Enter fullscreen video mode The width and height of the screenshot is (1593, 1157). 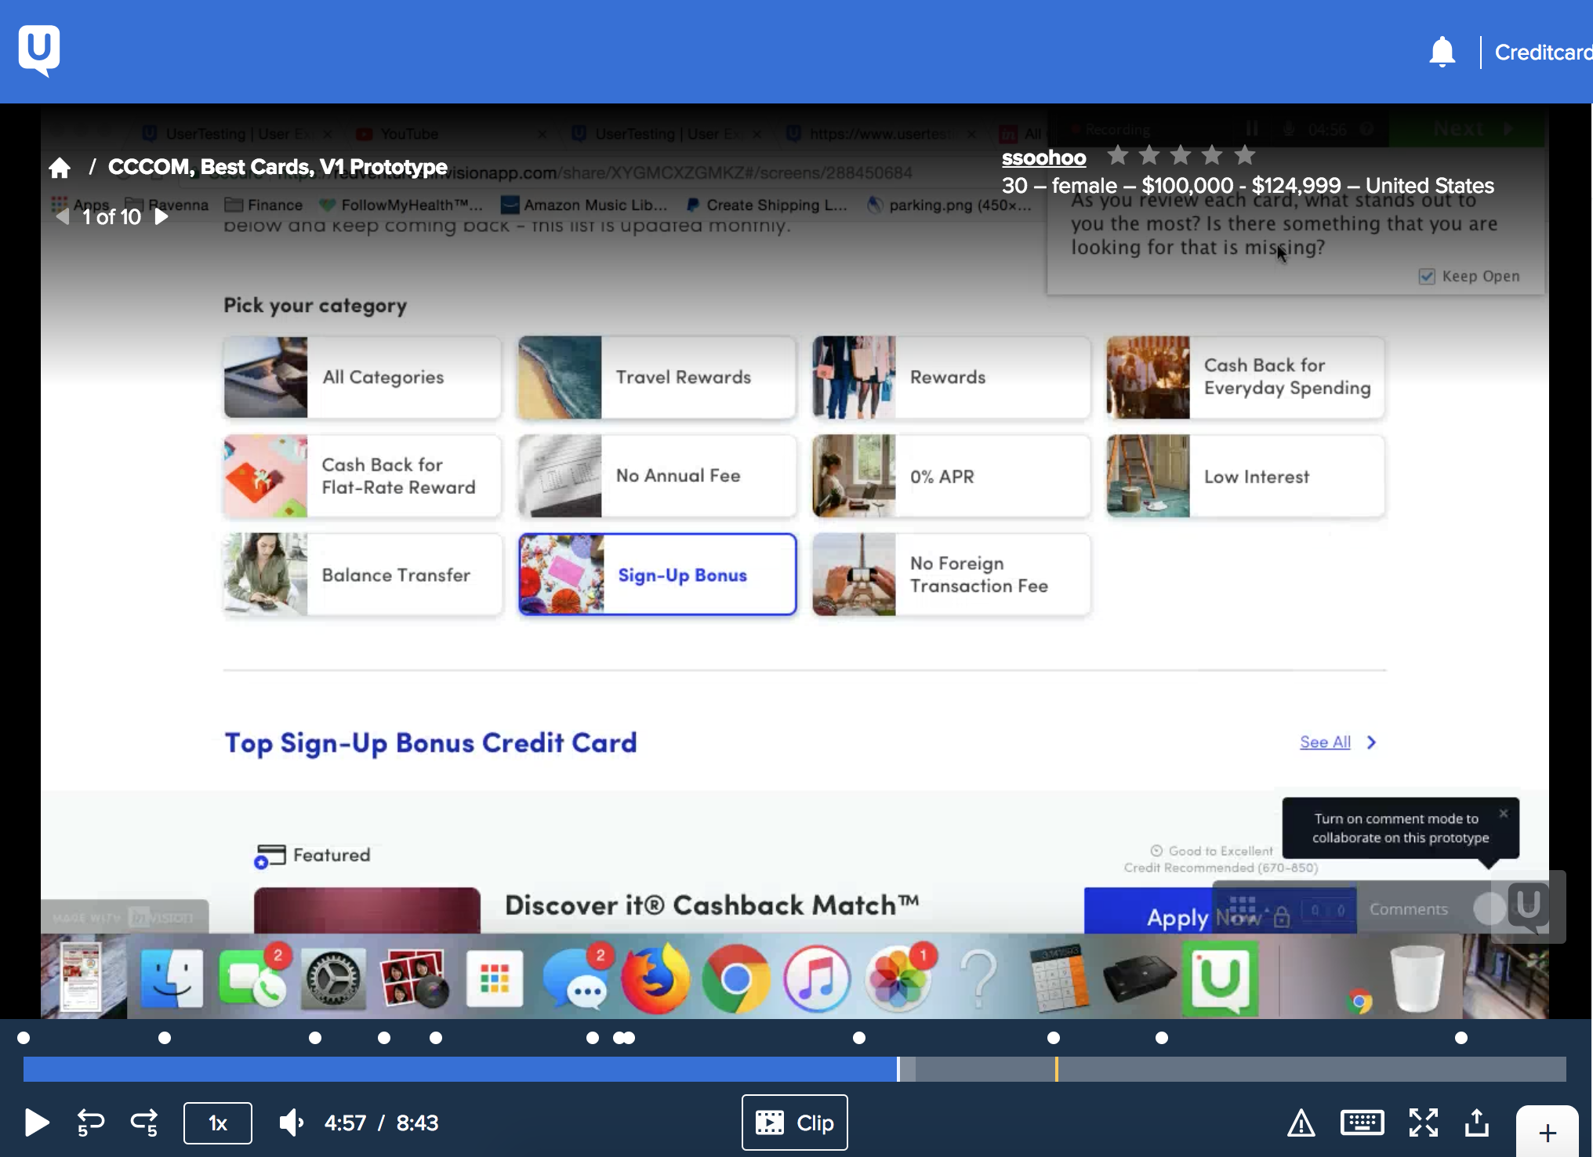click(x=1423, y=1123)
